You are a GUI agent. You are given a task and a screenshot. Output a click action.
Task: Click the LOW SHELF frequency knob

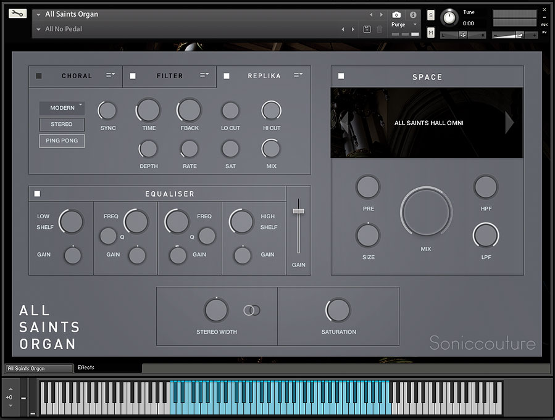pyautogui.click(x=71, y=221)
